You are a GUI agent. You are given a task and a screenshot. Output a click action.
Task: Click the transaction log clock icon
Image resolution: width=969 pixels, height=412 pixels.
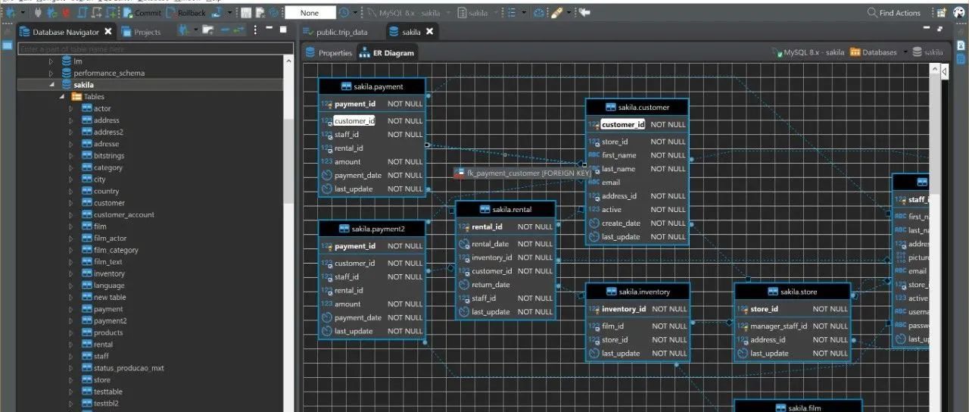point(344,13)
